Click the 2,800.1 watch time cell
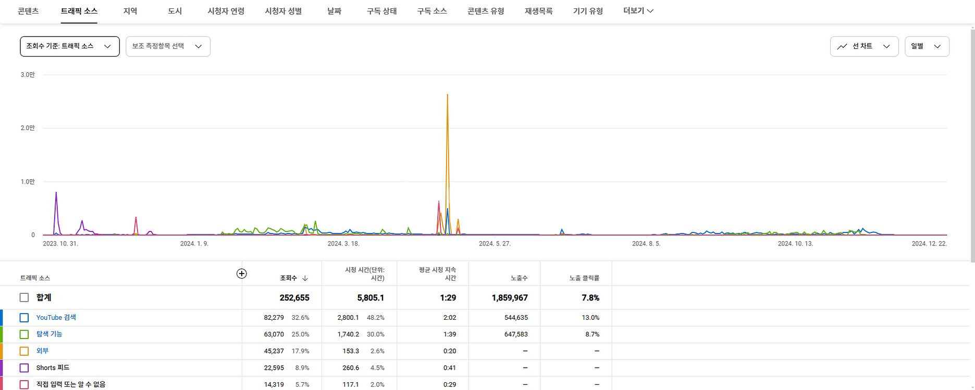 pyautogui.click(x=348, y=317)
